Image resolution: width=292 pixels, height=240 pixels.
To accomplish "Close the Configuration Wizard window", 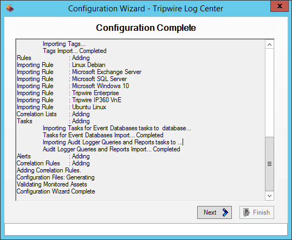I will click(280, 6).
